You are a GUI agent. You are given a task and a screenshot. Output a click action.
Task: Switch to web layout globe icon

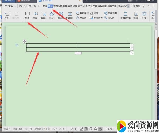point(95,129)
